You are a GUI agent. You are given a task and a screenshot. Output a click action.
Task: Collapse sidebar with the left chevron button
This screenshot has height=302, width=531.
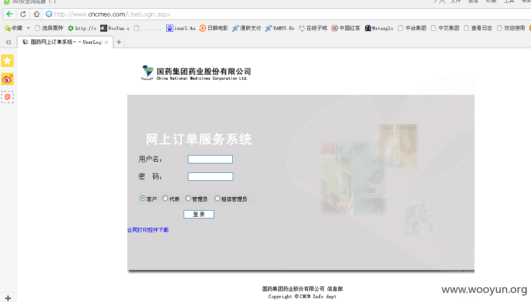coord(8,42)
